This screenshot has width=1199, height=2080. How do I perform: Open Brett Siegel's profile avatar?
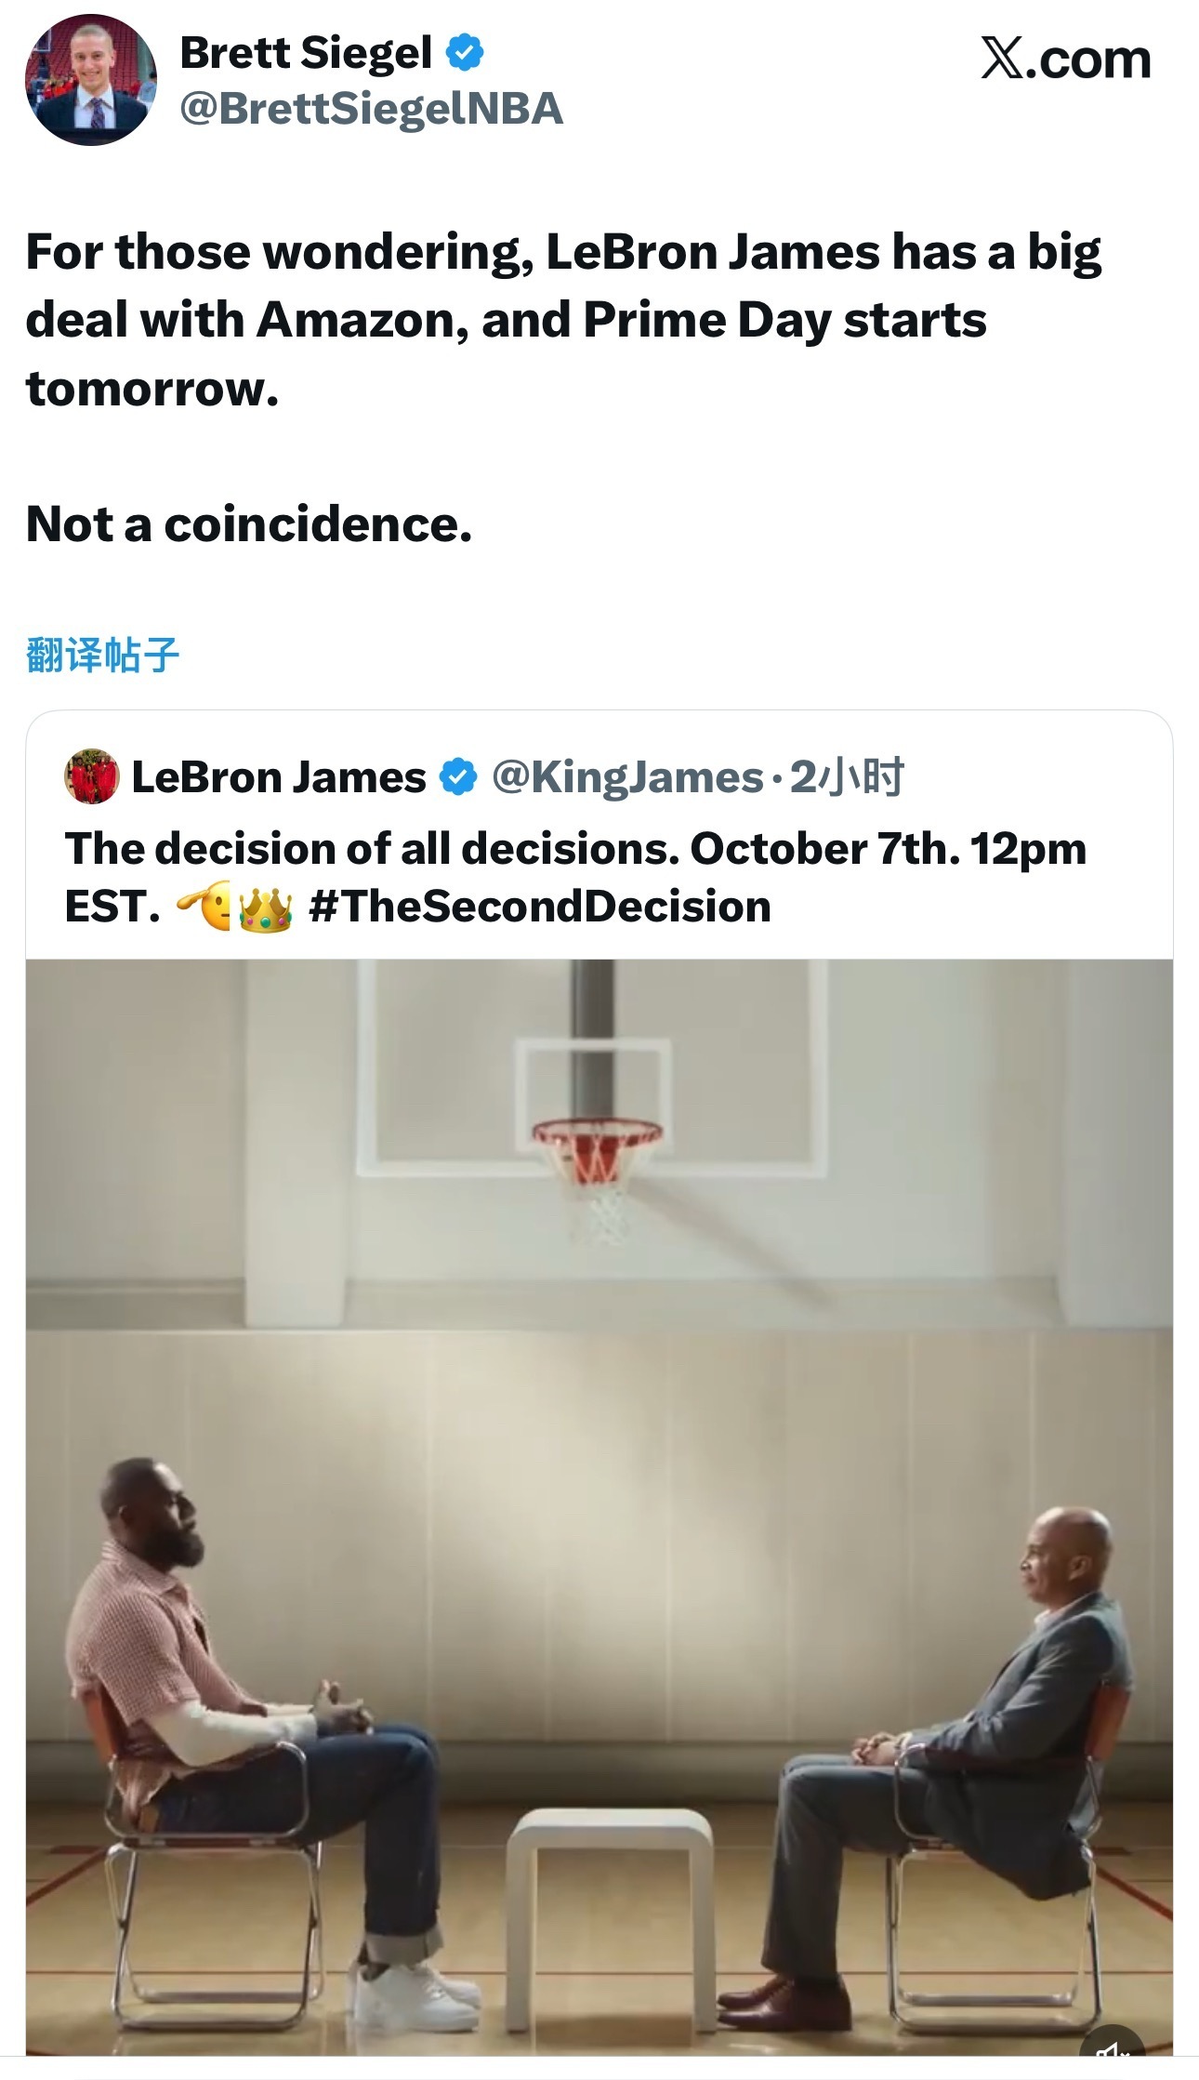(91, 80)
